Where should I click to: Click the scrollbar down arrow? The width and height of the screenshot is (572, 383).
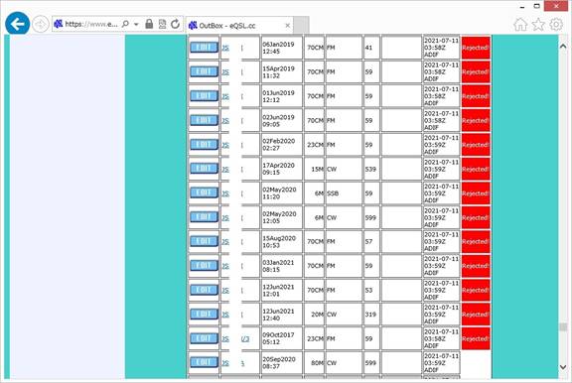pos(563,366)
